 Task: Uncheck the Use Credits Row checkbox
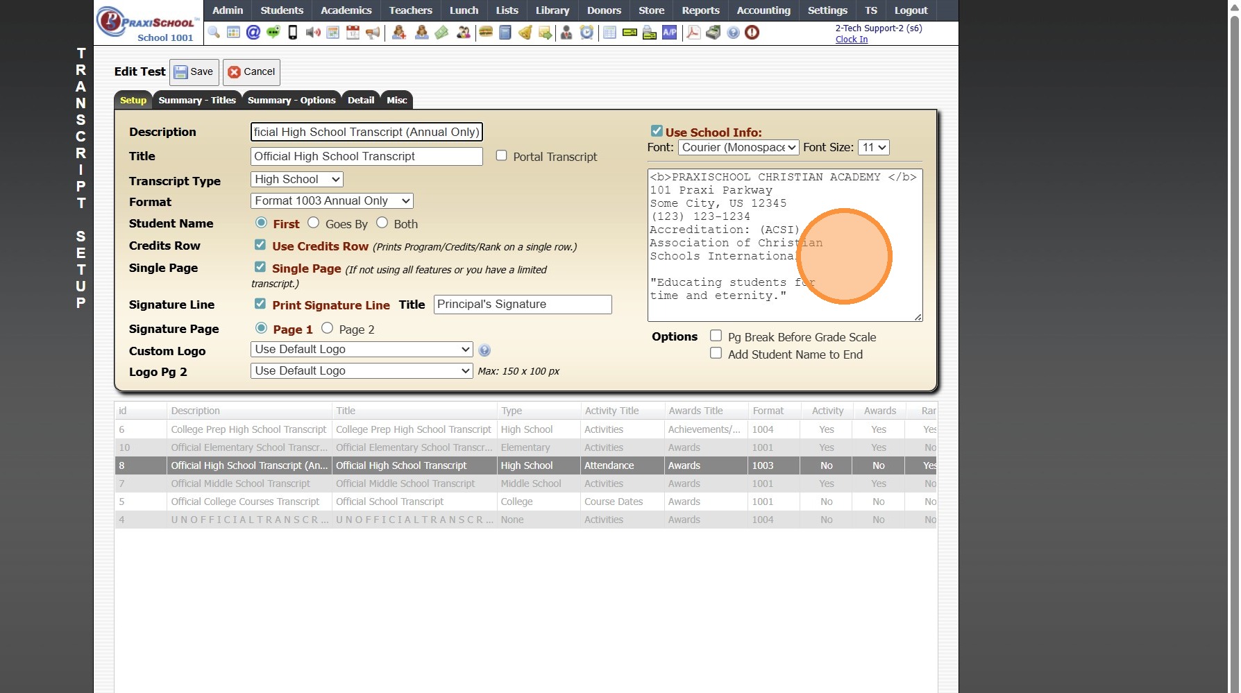pos(260,245)
